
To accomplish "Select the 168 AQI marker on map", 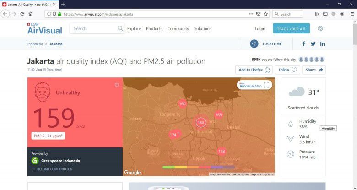I will click(x=218, y=114).
